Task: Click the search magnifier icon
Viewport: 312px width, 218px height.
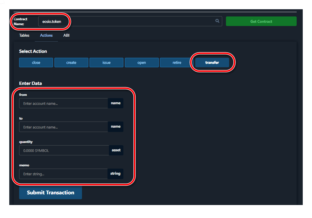Action: 217,21
